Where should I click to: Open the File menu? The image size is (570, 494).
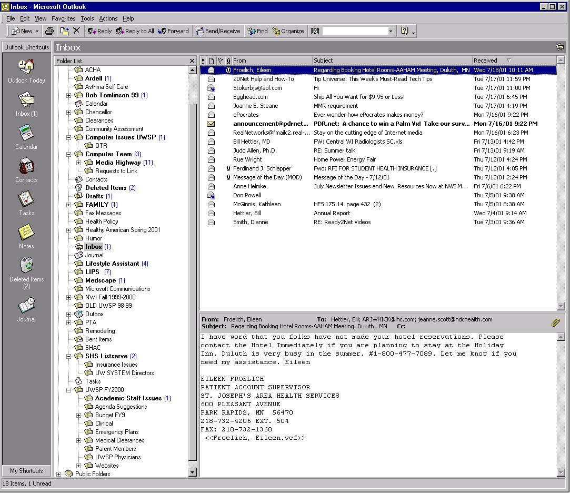[x=11, y=18]
